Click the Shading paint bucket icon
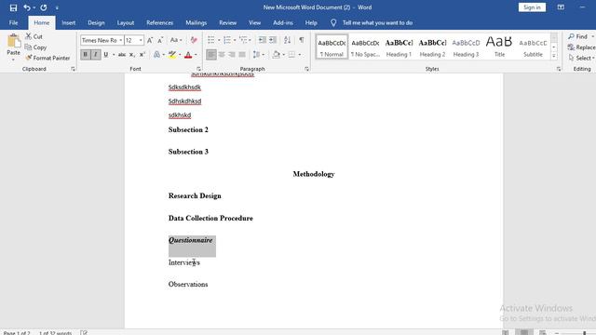The height and width of the screenshot is (335, 596). coord(277,55)
